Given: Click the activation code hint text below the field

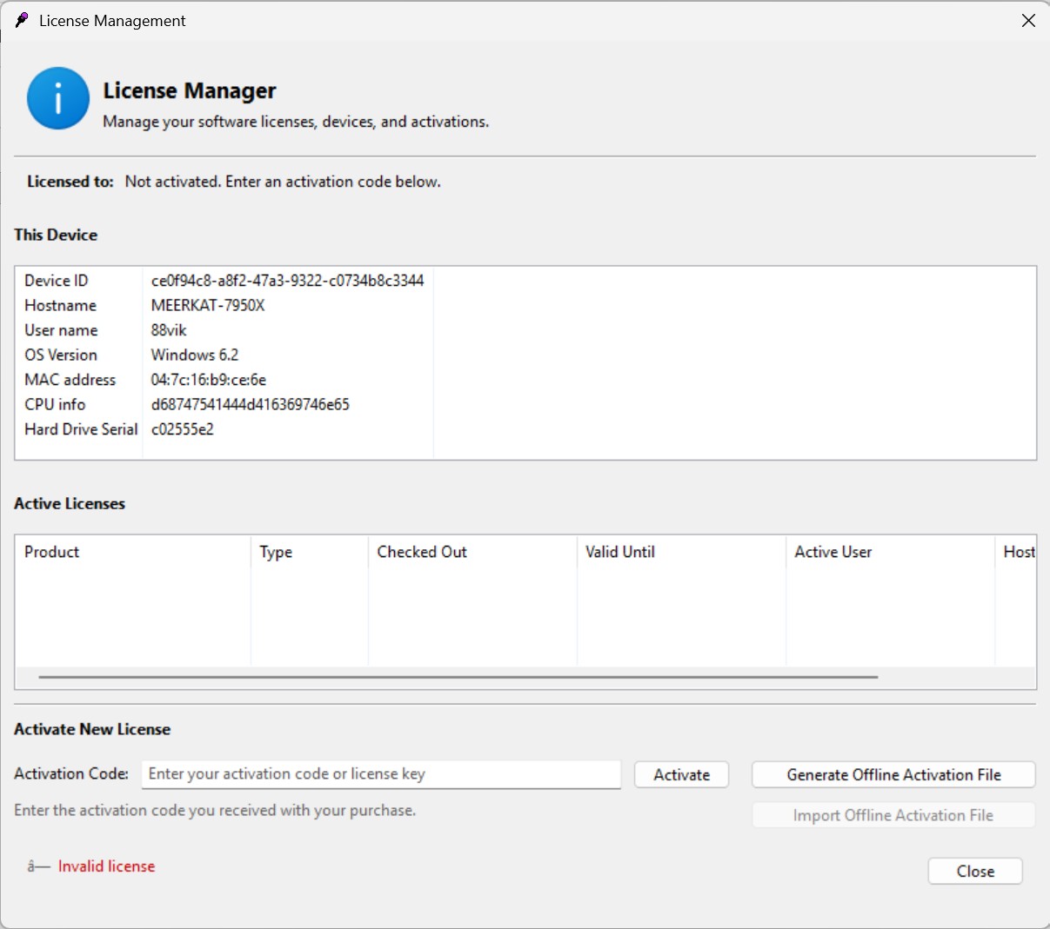Looking at the screenshot, I should click(x=215, y=810).
